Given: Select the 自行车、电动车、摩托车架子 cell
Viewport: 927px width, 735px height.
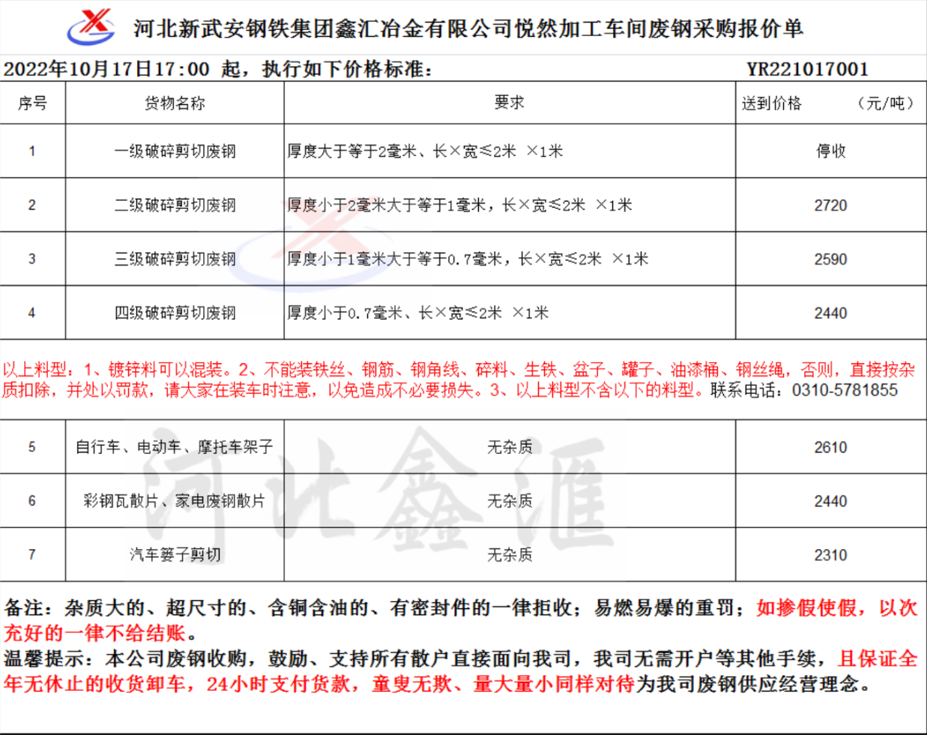Looking at the screenshot, I should (175, 447).
